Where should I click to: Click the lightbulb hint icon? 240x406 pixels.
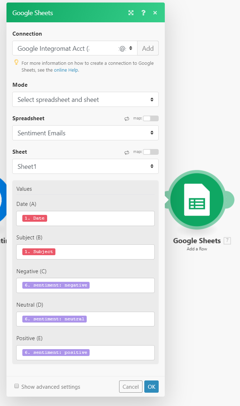(16, 62)
